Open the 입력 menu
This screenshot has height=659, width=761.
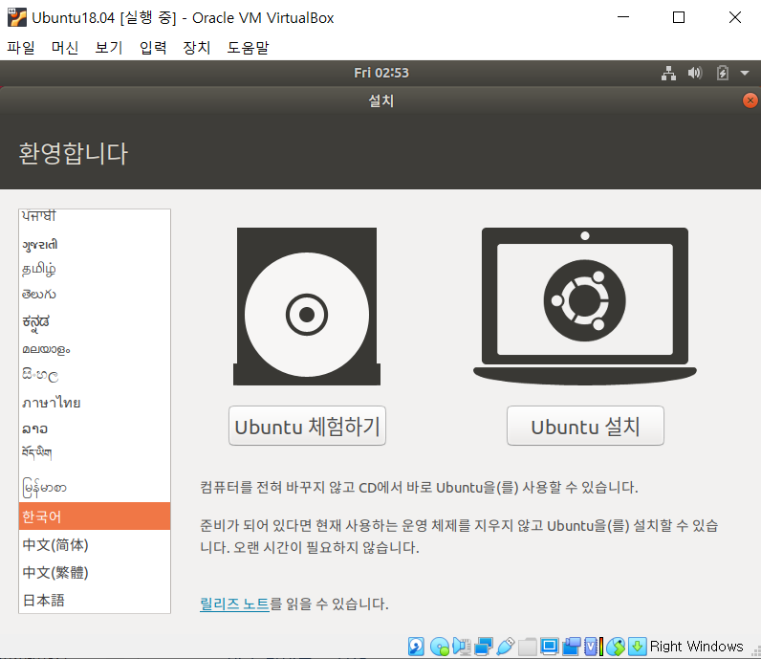153,48
